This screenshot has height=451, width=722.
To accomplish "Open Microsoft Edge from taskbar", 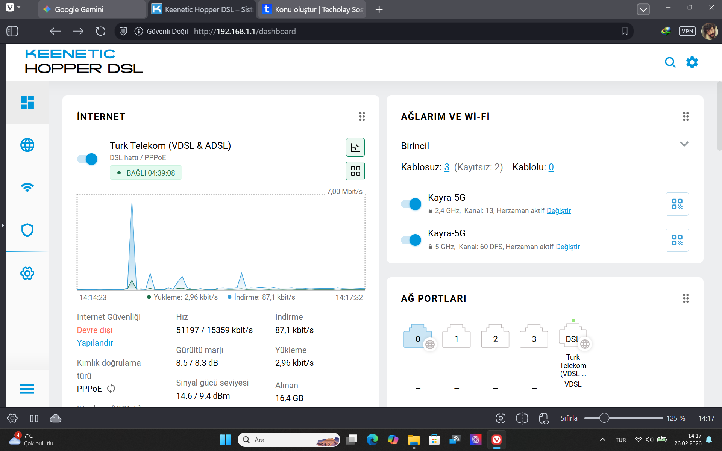I will (x=372, y=440).
